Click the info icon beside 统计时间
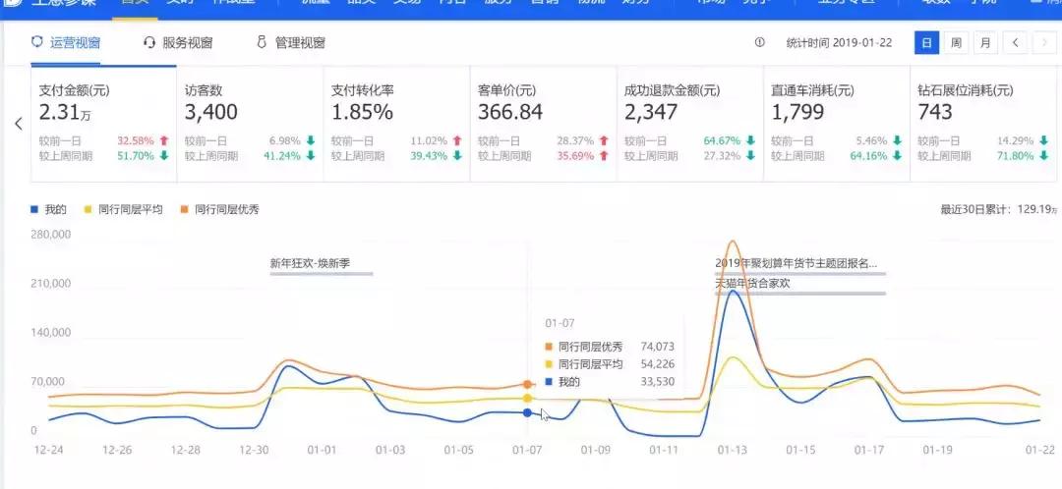 [759, 42]
